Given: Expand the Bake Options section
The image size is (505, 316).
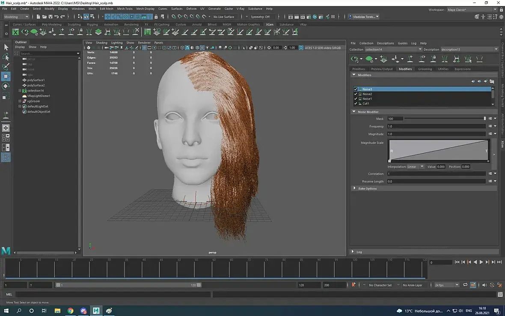Looking at the screenshot, I should [354, 188].
